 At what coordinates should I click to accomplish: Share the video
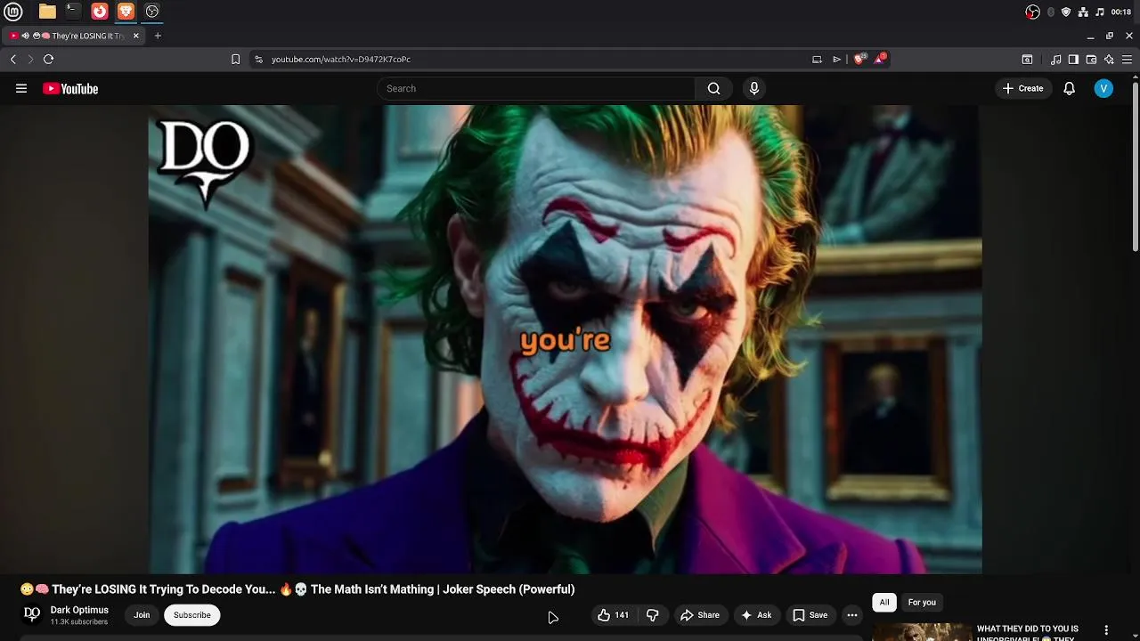coord(700,615)
